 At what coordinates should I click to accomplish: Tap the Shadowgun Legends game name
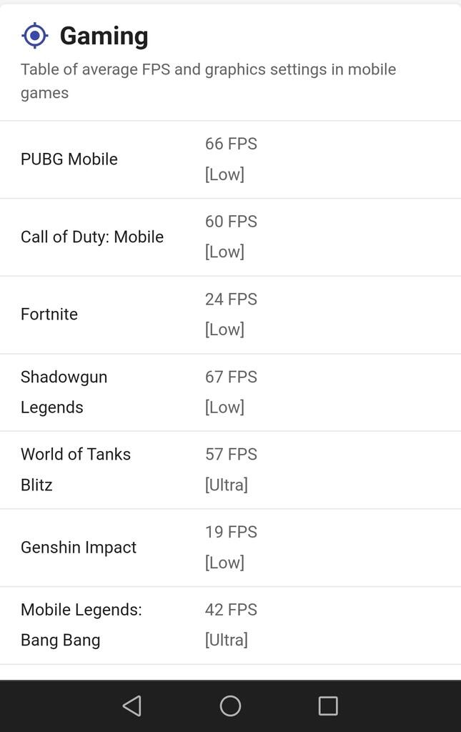pos(64,392)
